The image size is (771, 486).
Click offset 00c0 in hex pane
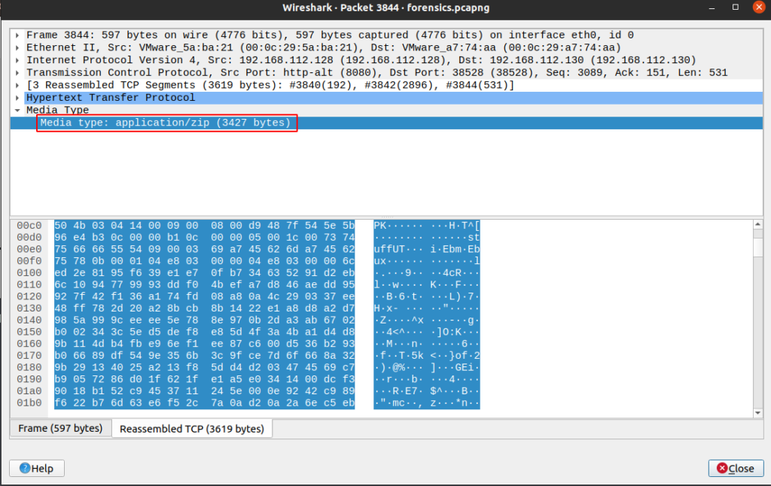(29, 226)
